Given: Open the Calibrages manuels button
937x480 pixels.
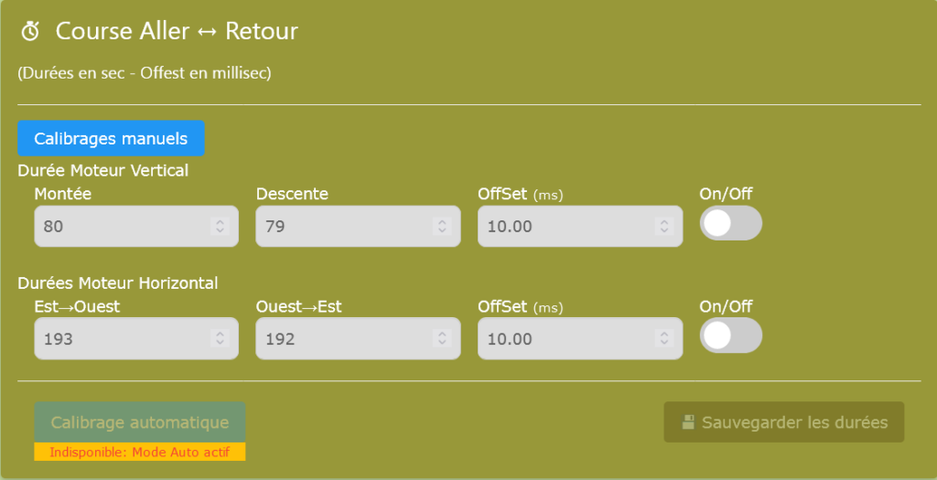Looking at the screenshot, I should click(111, 139).
